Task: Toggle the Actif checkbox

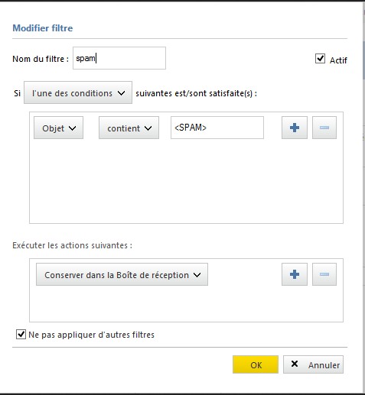Action: pyautogui.click(x=320, y=59)
